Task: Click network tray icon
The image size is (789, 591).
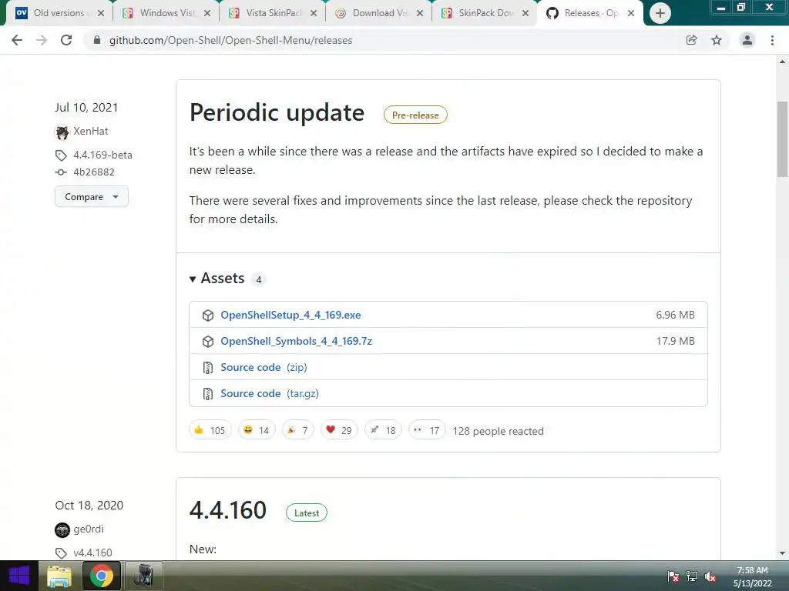Action: pos(692,576)
